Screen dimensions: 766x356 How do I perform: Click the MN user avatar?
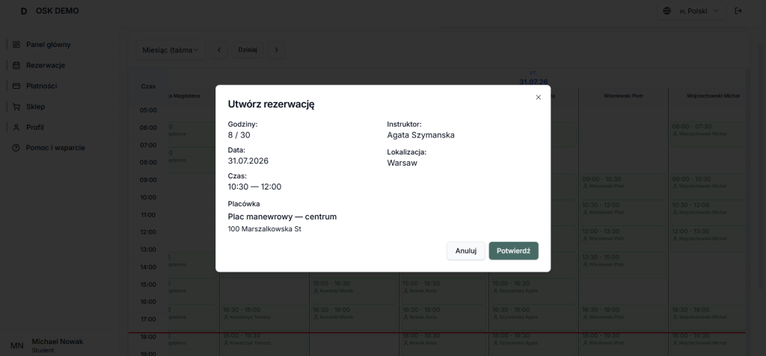click(16, 346)
